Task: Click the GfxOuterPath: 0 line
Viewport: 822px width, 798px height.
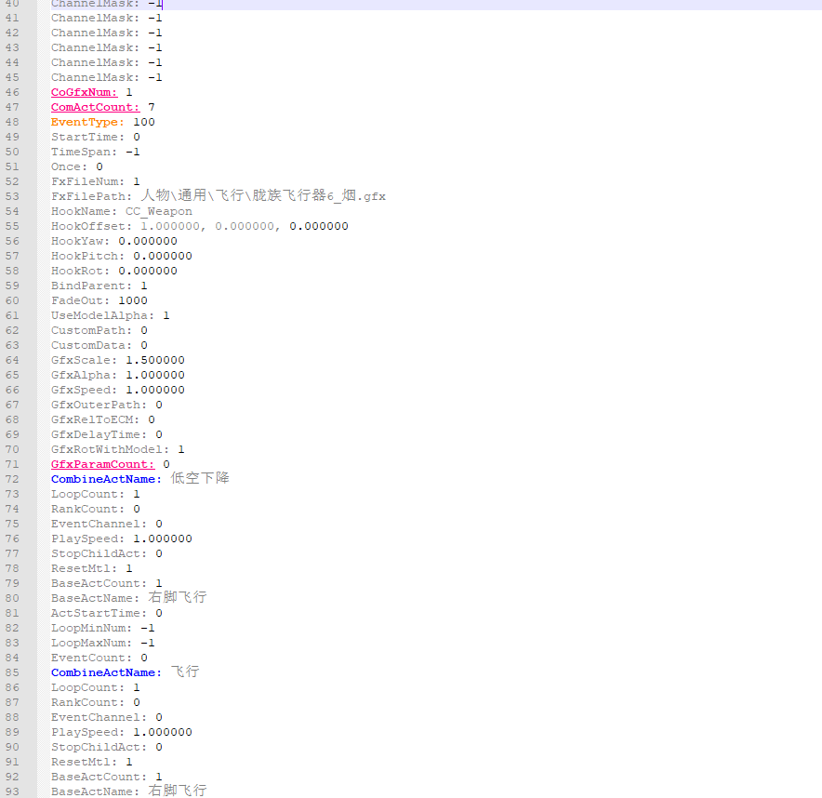Action: tap(107, 405)
